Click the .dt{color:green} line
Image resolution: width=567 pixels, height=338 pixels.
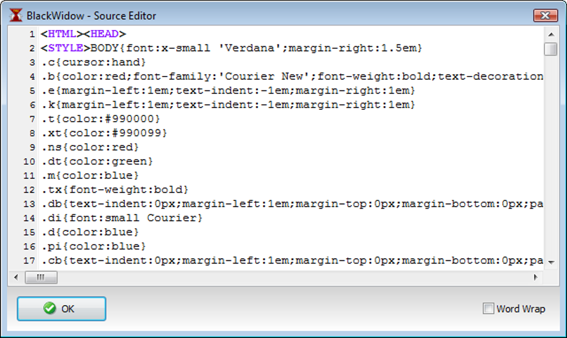pos(97,161)
